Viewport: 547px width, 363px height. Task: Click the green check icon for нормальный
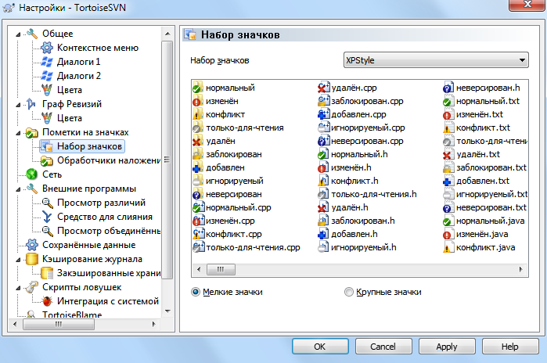click(198, 88)
